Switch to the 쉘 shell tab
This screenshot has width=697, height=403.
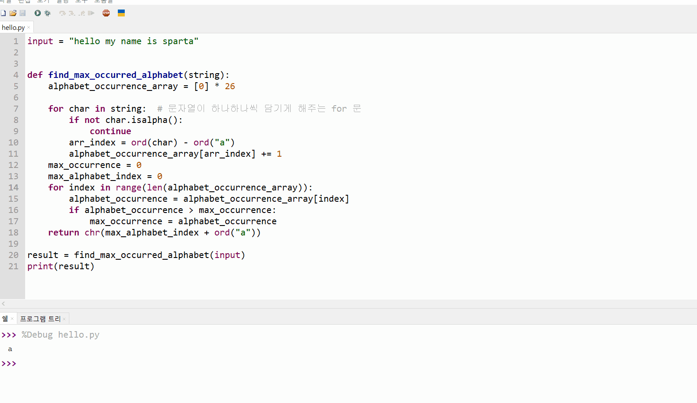[5, 319]
